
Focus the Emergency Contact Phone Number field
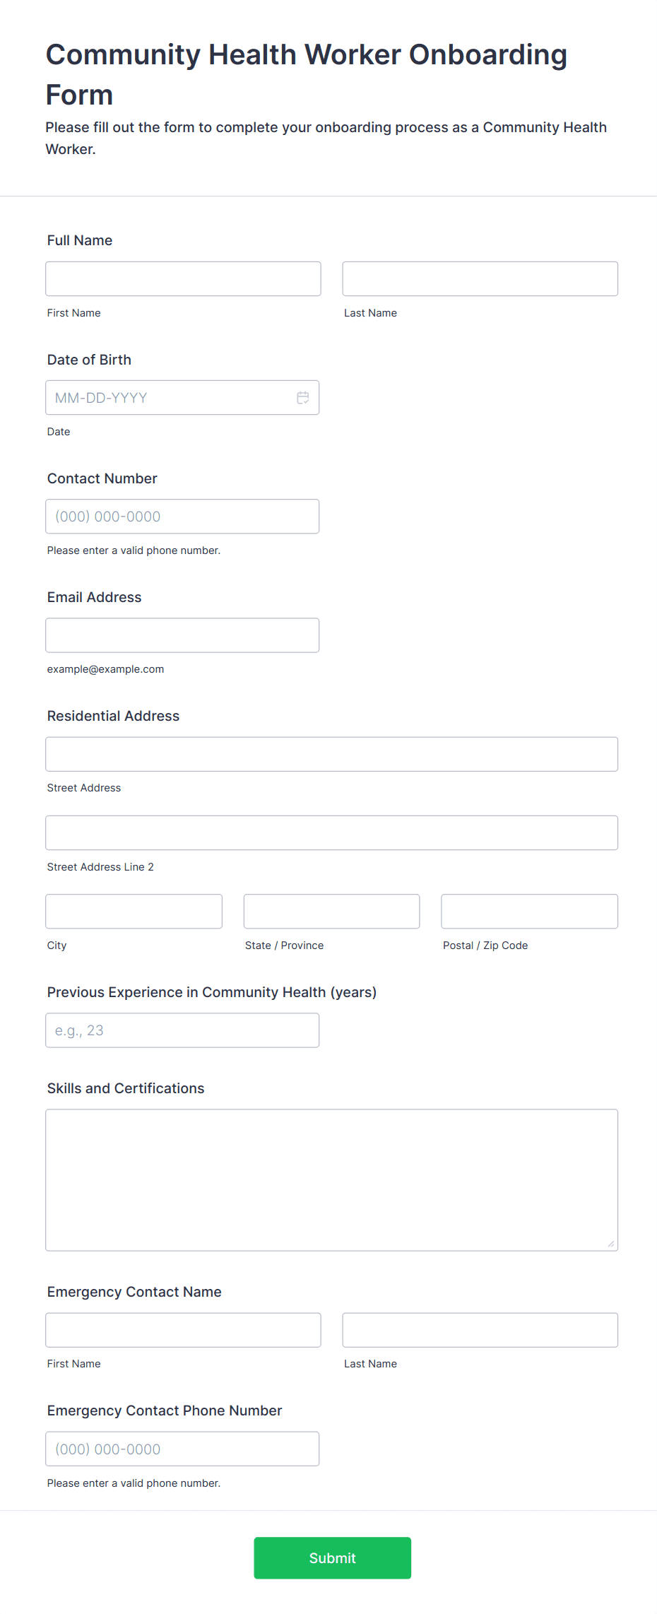[x=182, y=1449]
